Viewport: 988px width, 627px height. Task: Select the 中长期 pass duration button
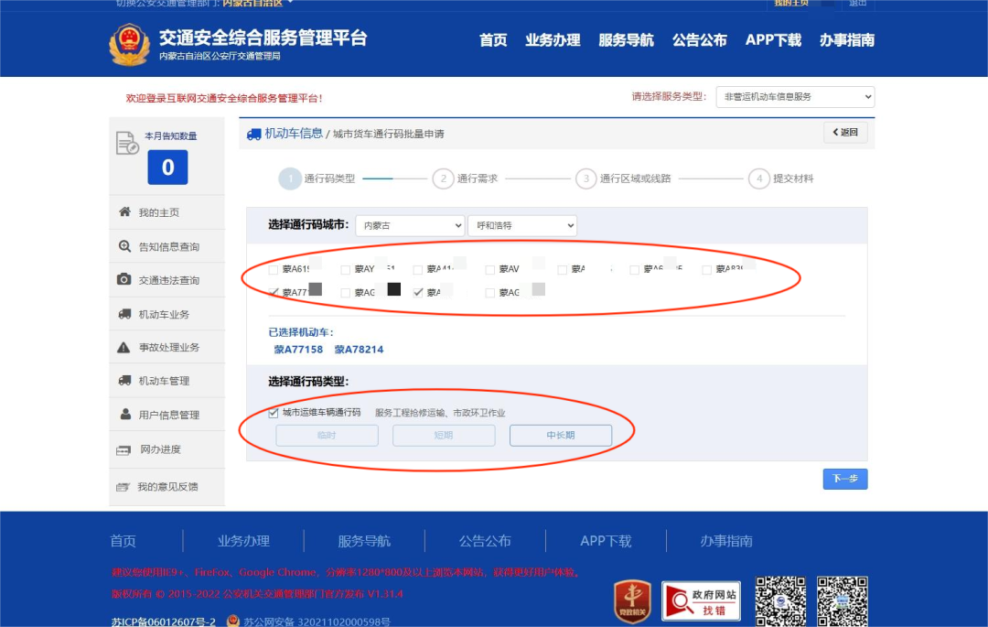tap(560, 436)
